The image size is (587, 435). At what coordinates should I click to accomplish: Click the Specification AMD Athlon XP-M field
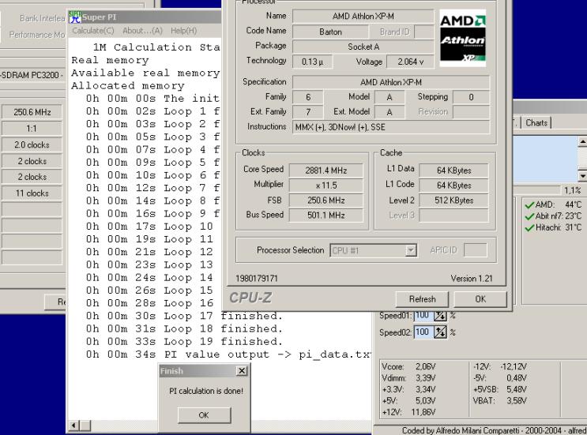pos(391,82)
